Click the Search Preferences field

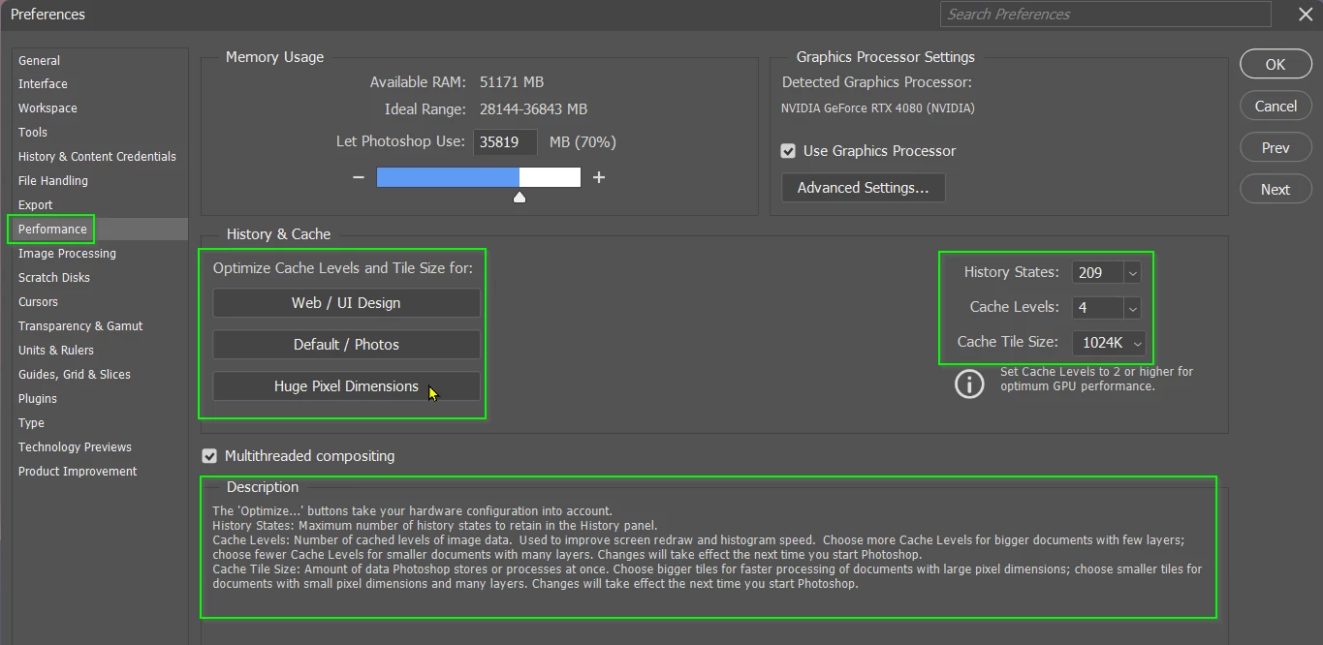(x=1105, y=14)
